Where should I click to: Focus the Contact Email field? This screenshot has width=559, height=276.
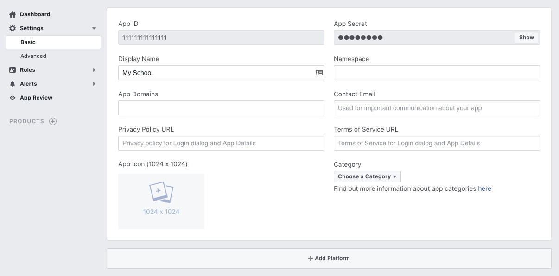(437, 108)
